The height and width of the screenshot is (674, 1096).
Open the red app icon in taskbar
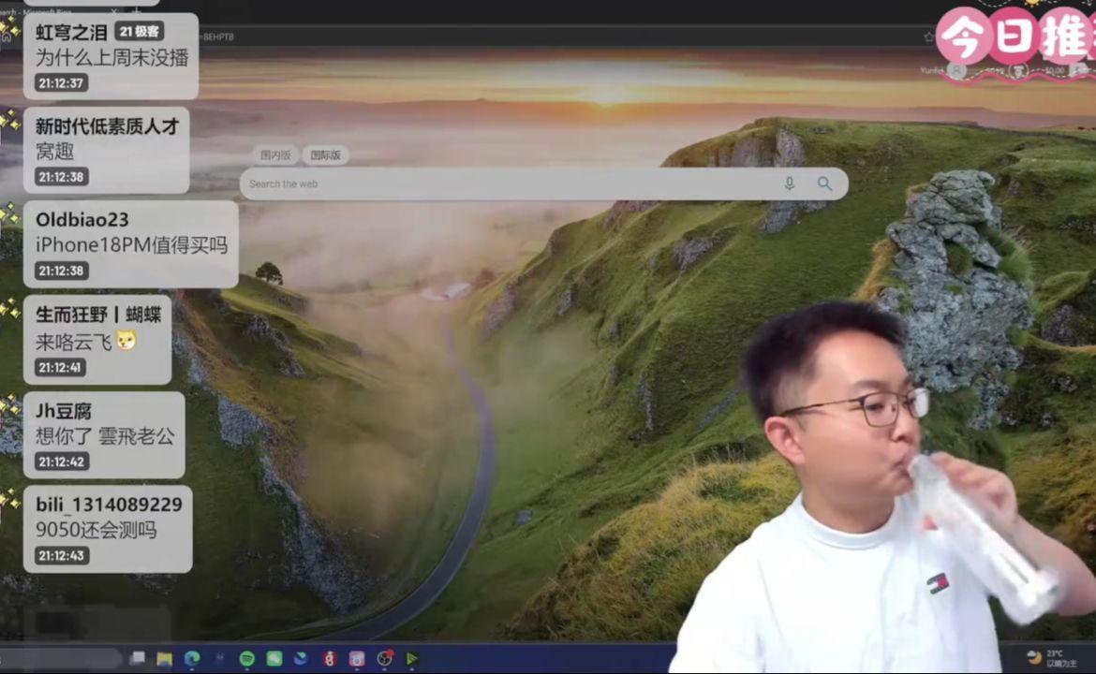329,659
